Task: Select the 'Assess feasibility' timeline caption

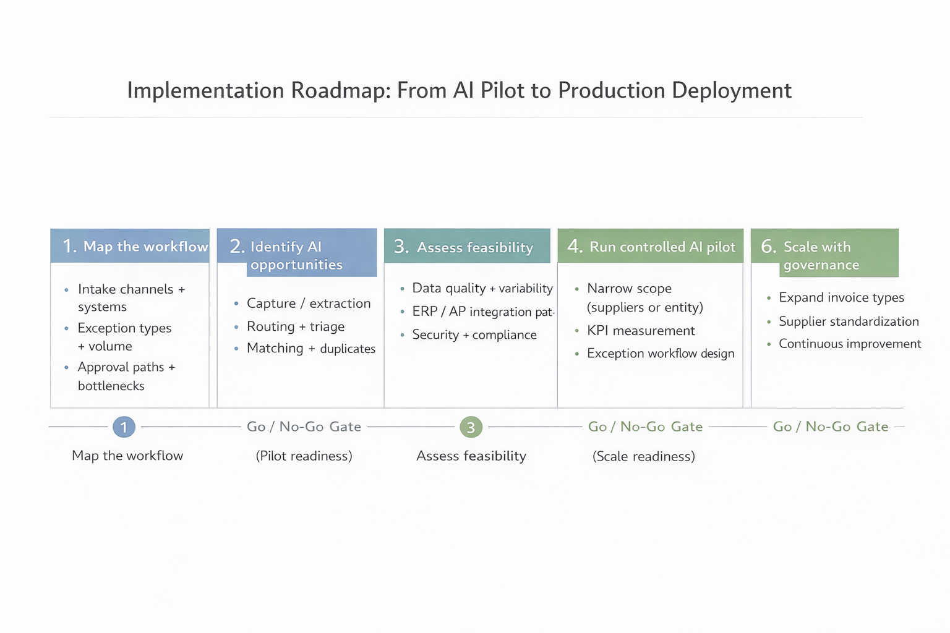Action: [x=471, y=456]
